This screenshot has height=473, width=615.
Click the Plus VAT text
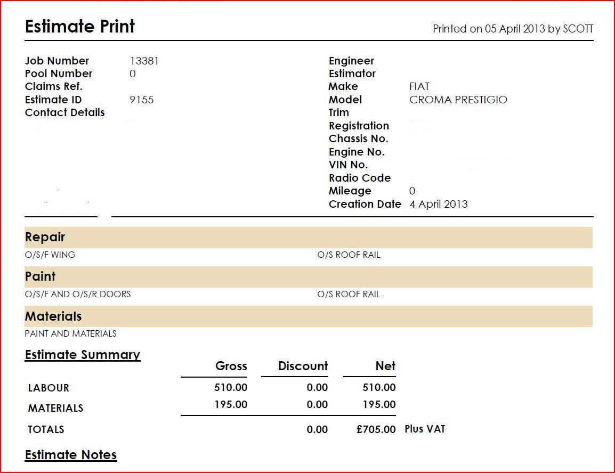(x=425, y=429)
